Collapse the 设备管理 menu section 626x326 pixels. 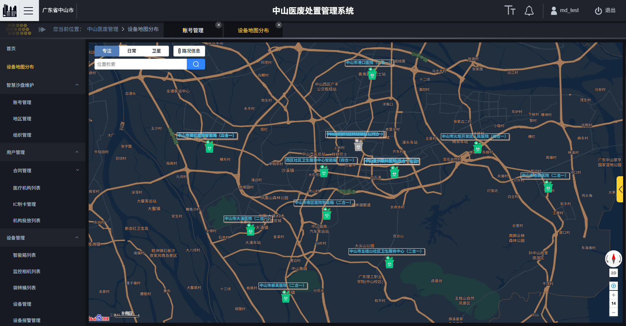77,238
